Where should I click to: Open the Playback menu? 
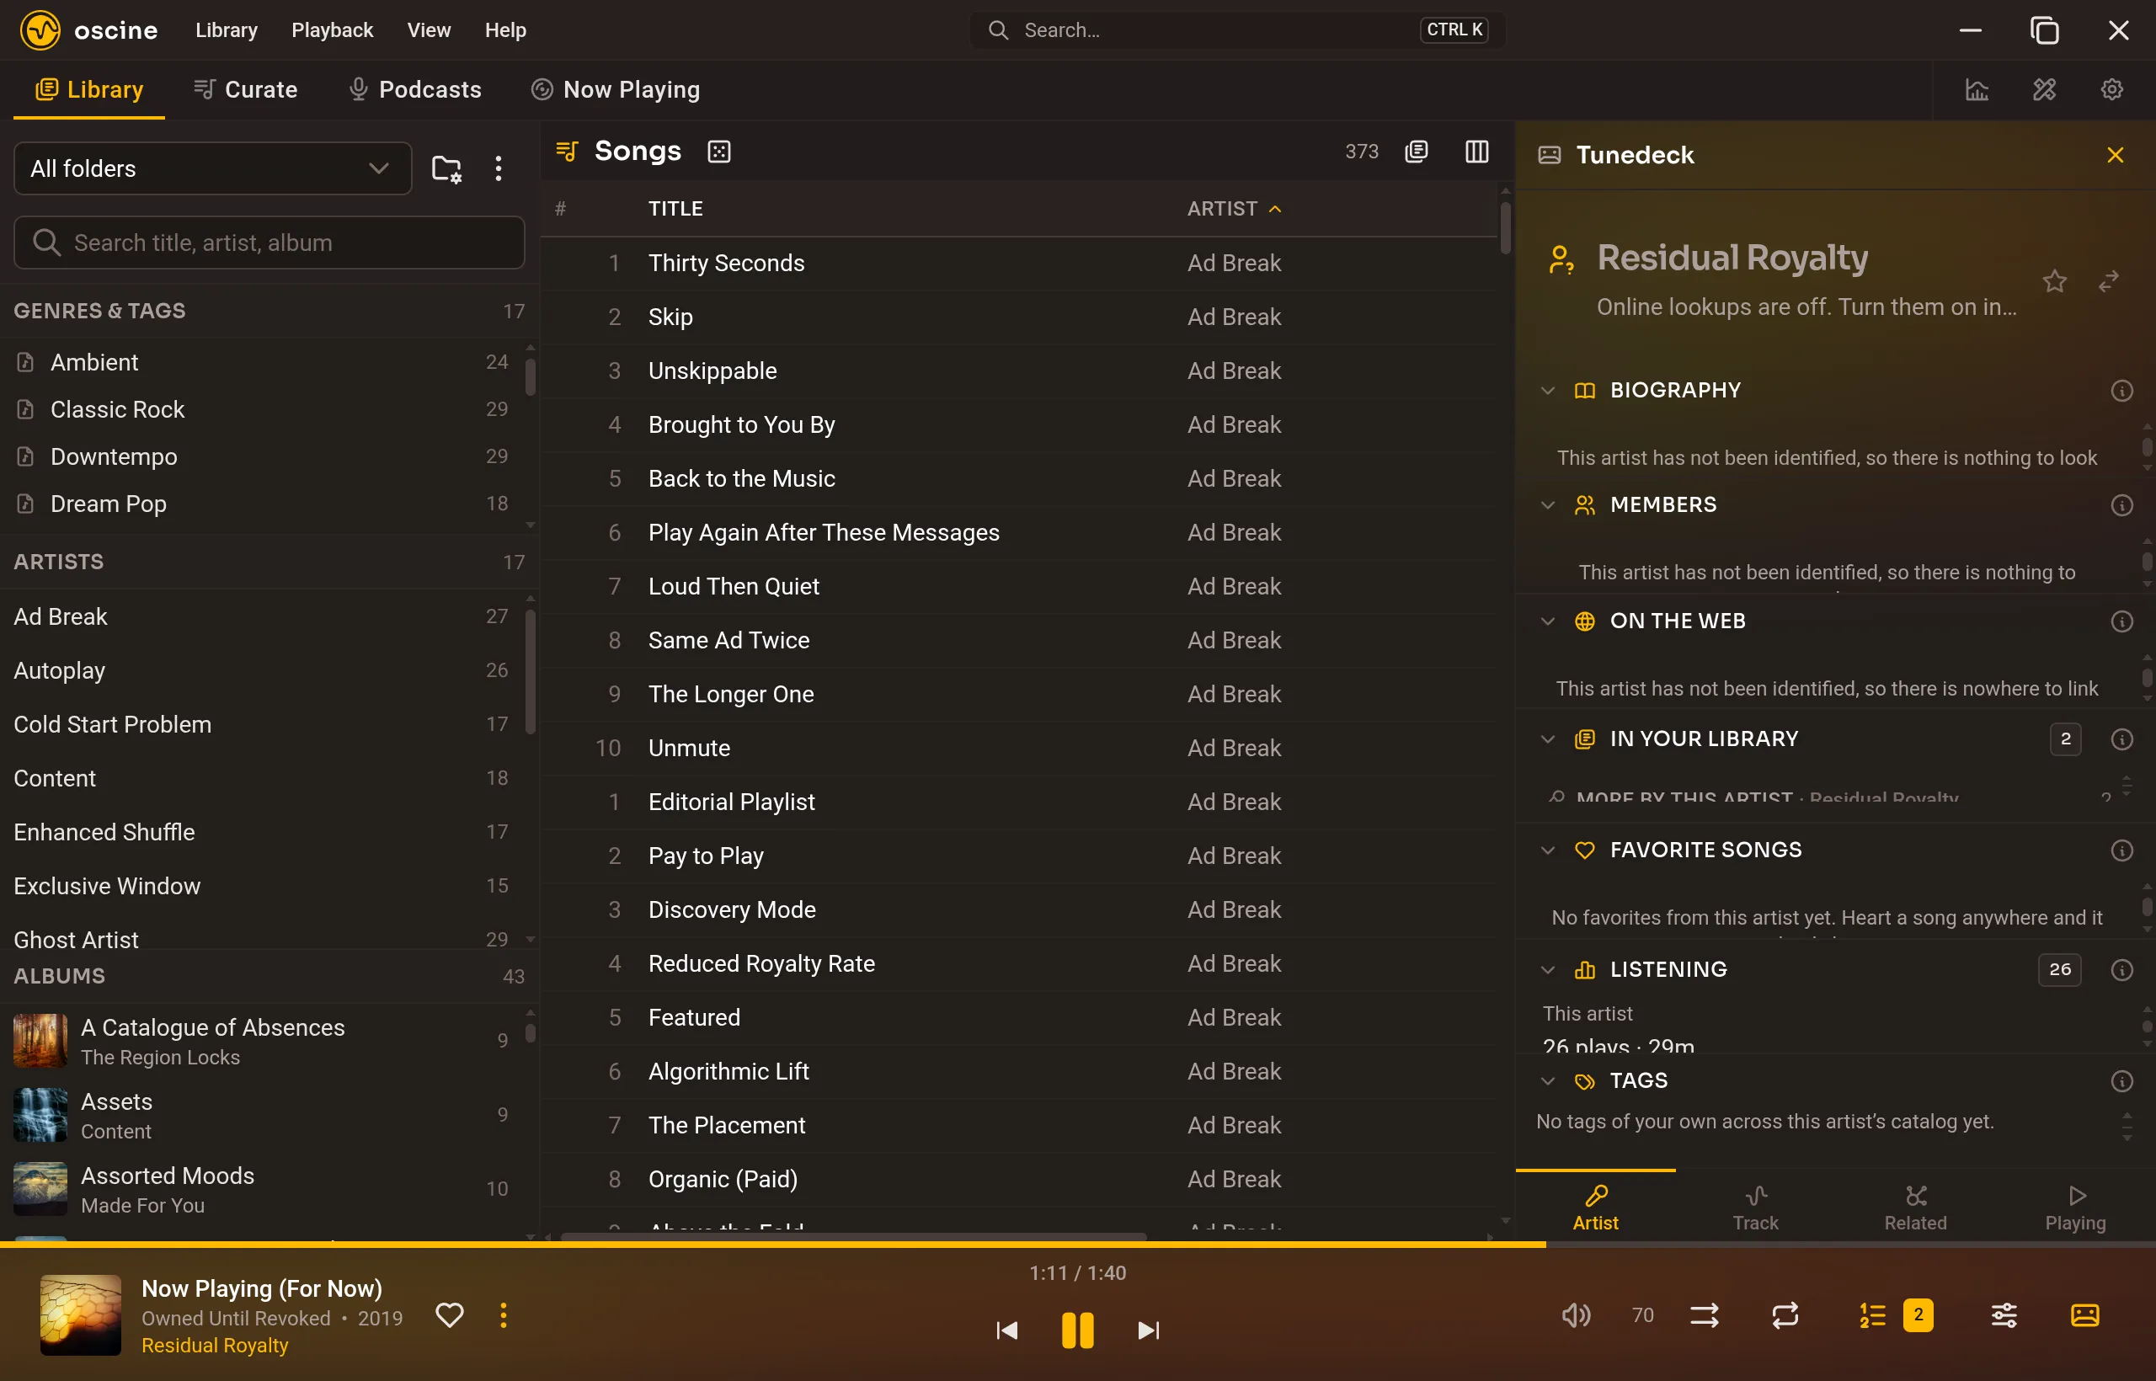pyautogui.click(x=332, y=30)
